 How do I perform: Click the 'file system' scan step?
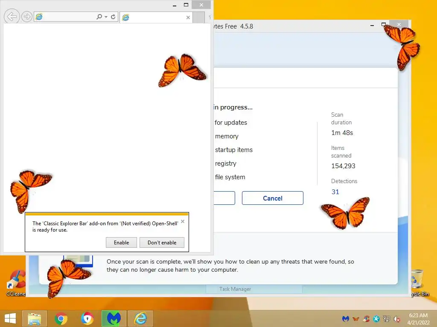(x=230, y=177)
